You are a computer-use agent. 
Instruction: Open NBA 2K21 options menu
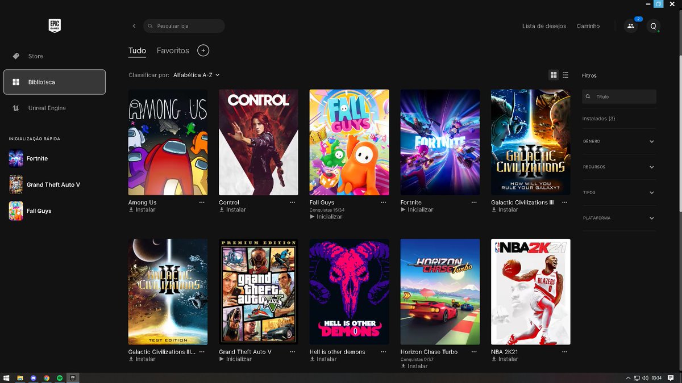565,352
